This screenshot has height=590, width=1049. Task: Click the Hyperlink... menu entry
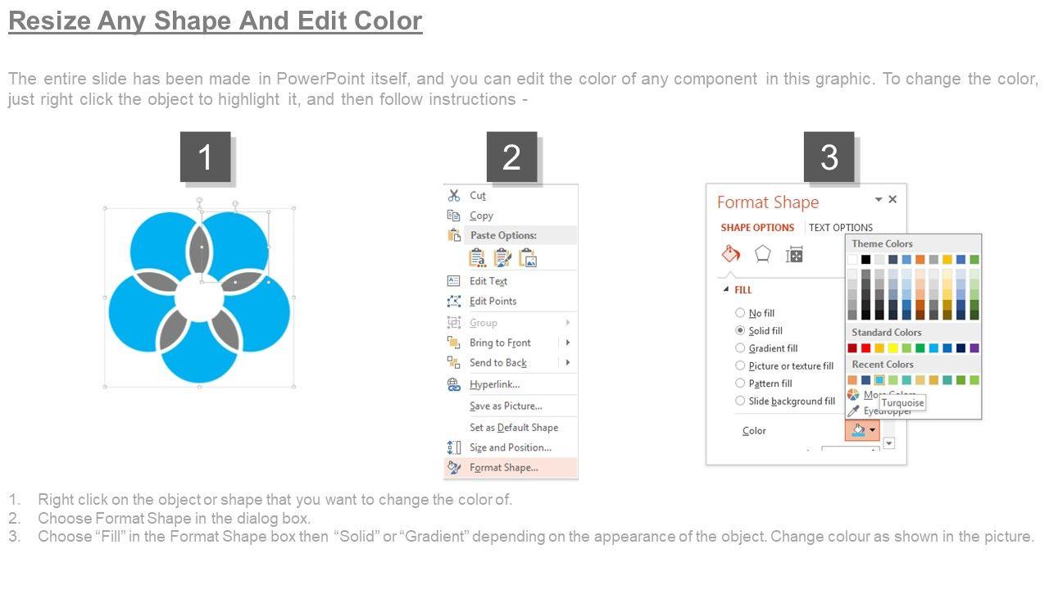click(494, 384)
